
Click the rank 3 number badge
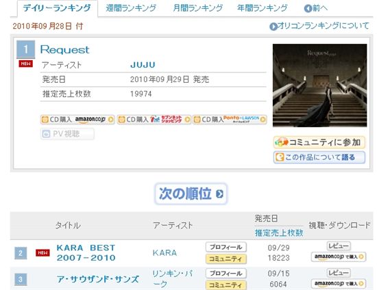(x=21, y=280)
